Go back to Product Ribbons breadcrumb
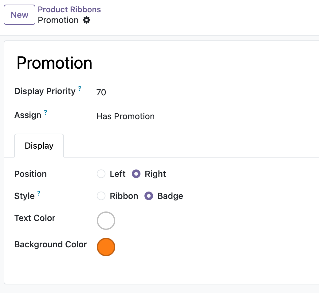 click(69, 10)
